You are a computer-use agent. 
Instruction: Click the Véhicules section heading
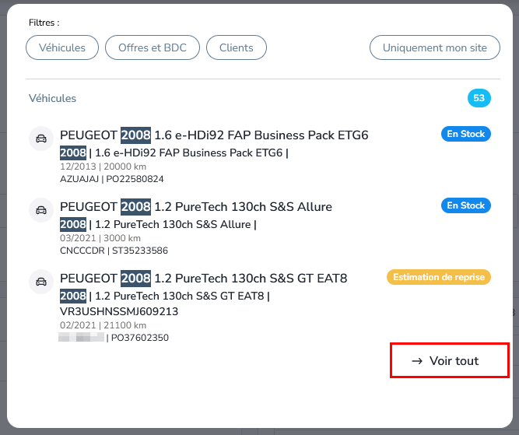click(52, 98)
